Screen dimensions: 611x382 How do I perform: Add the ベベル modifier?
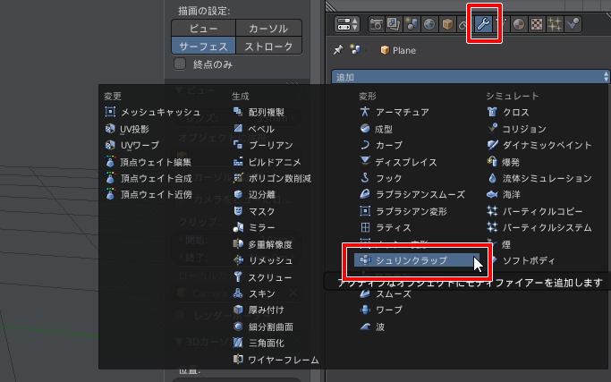pyautogui.click(x=254, y=129)
